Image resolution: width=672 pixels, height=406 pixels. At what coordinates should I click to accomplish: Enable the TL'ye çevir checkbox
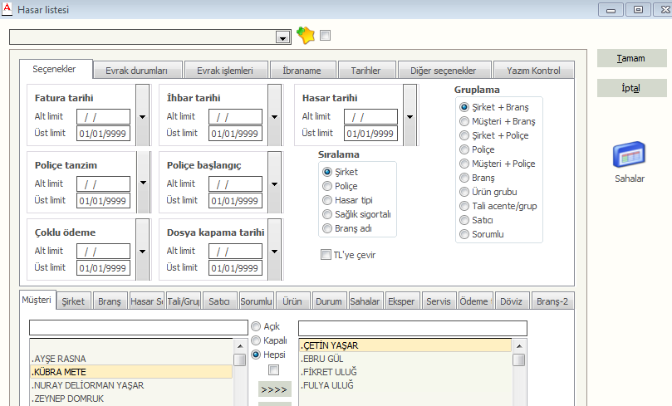pos(326,255)
